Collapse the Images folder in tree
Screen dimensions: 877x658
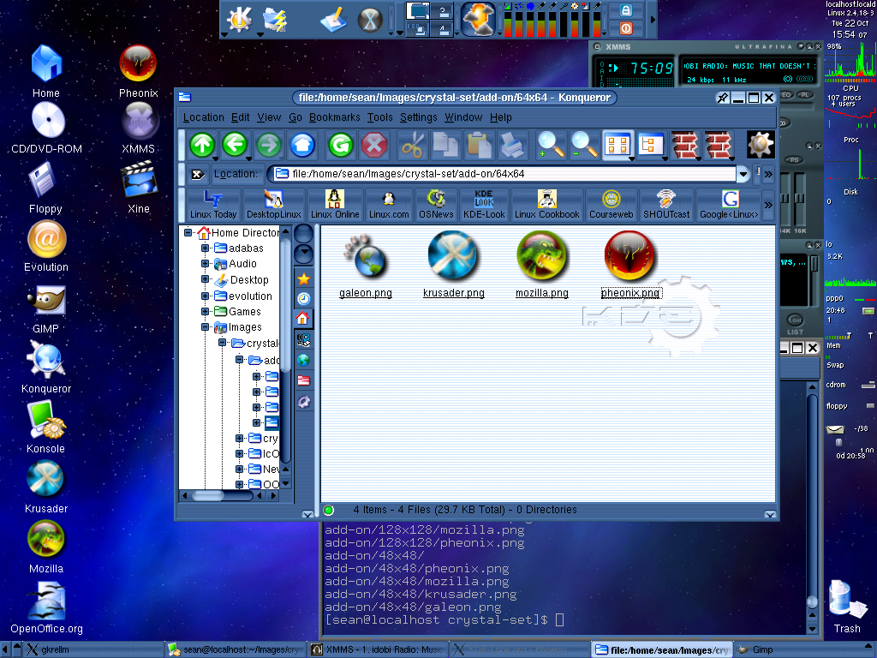205,327
